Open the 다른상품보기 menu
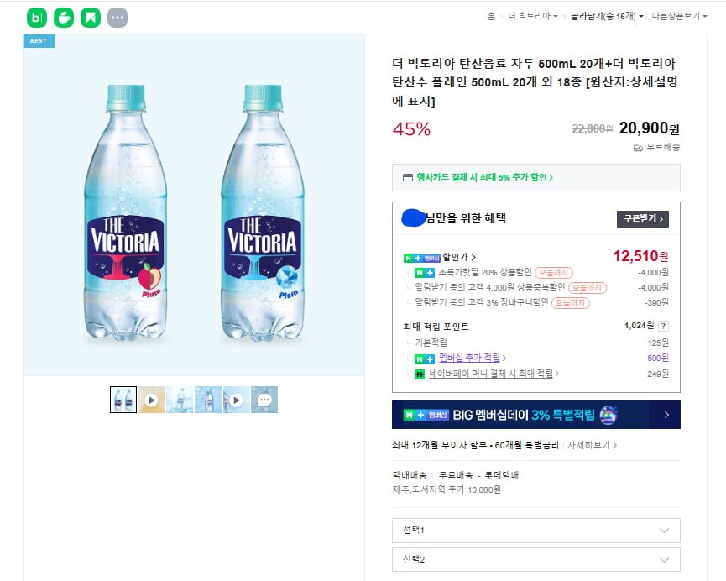 tap(678, 16)
